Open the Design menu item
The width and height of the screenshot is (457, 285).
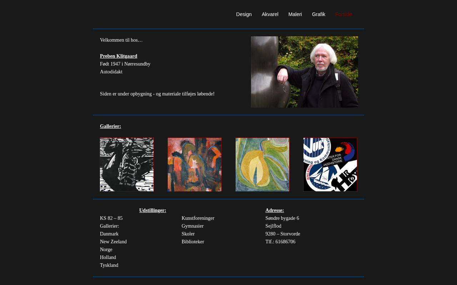click(244, 14)
